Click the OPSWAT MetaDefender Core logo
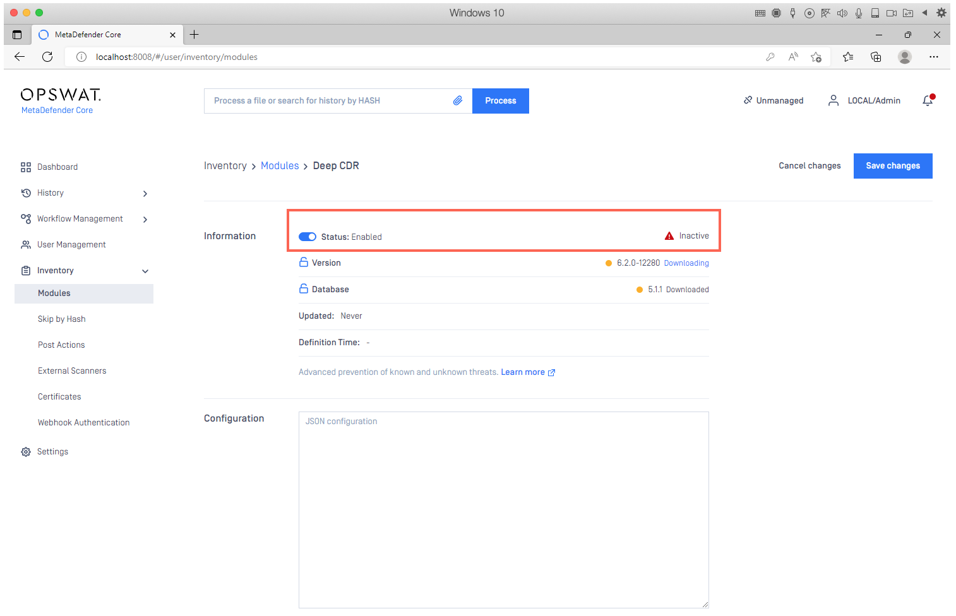 pyautogui.click(x=61, y=101)
